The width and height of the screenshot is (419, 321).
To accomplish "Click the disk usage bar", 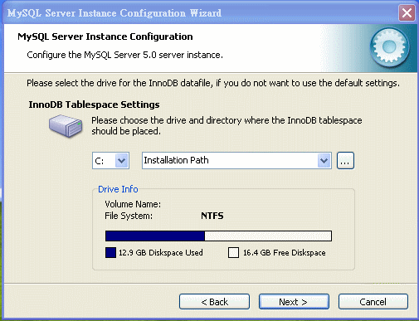I will (x=218, y=236).
